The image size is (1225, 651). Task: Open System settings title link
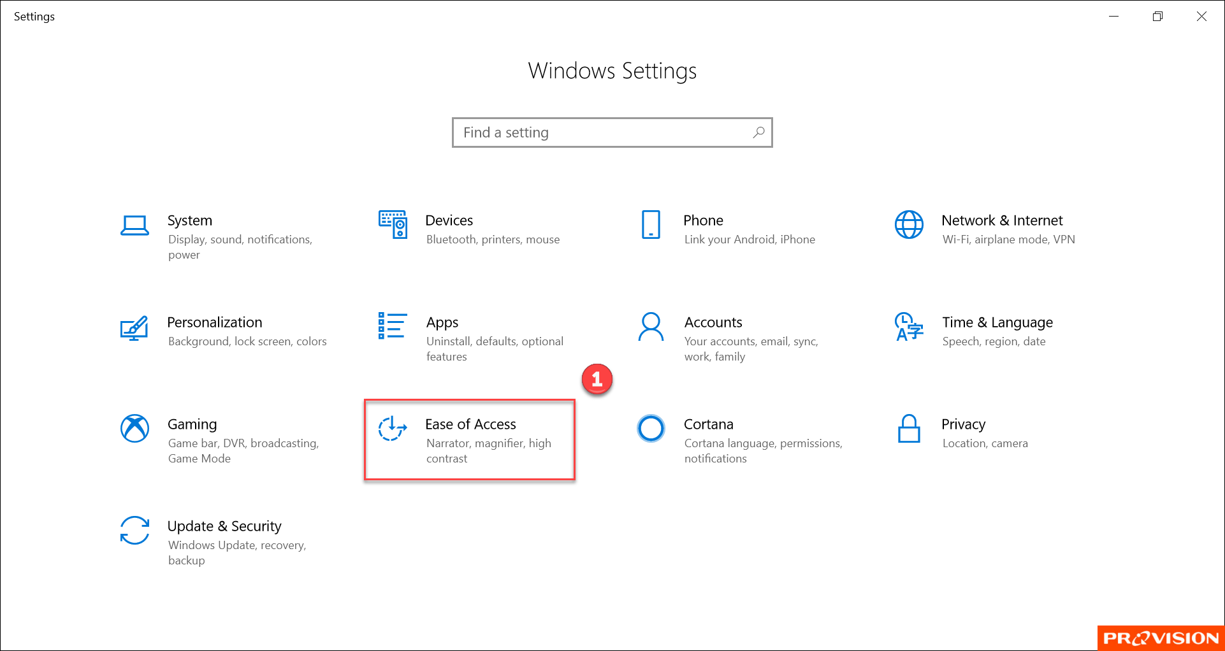point(190,220)
